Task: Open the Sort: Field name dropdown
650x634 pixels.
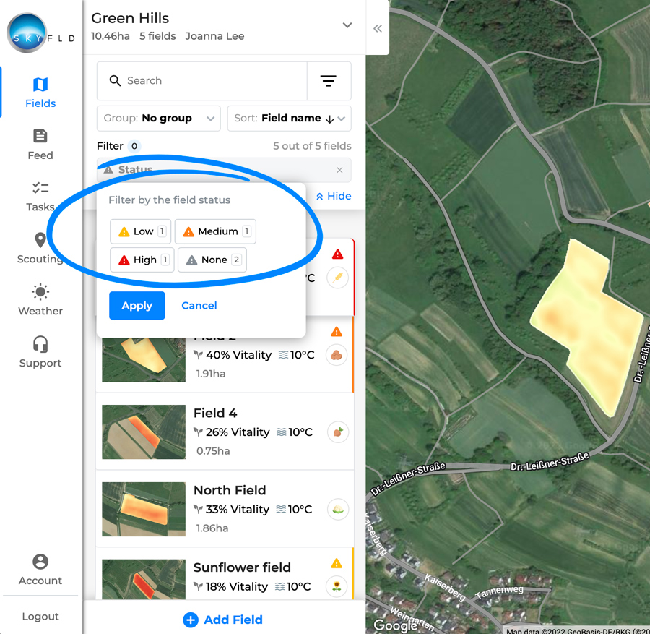Action: [290, 119]
